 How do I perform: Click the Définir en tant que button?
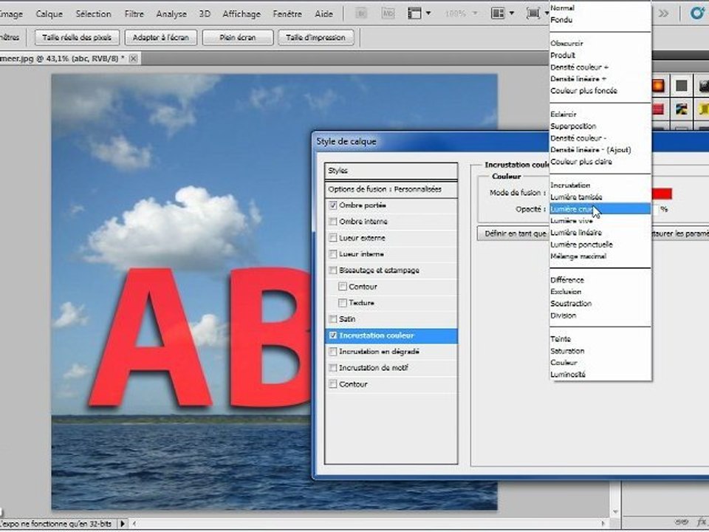514,233
